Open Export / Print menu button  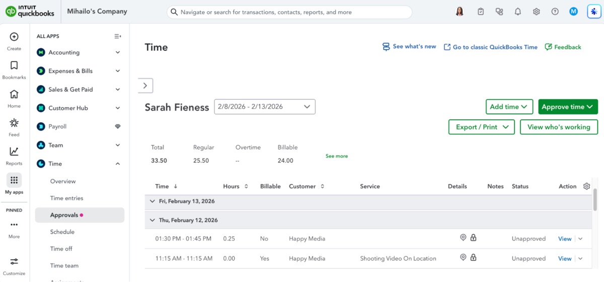(482, 127)
